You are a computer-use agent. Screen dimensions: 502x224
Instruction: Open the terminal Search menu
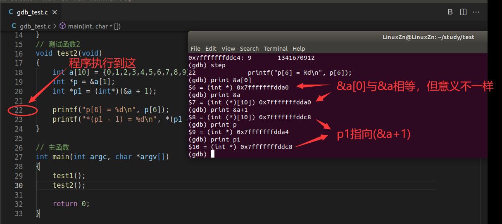tap(249, 48)
